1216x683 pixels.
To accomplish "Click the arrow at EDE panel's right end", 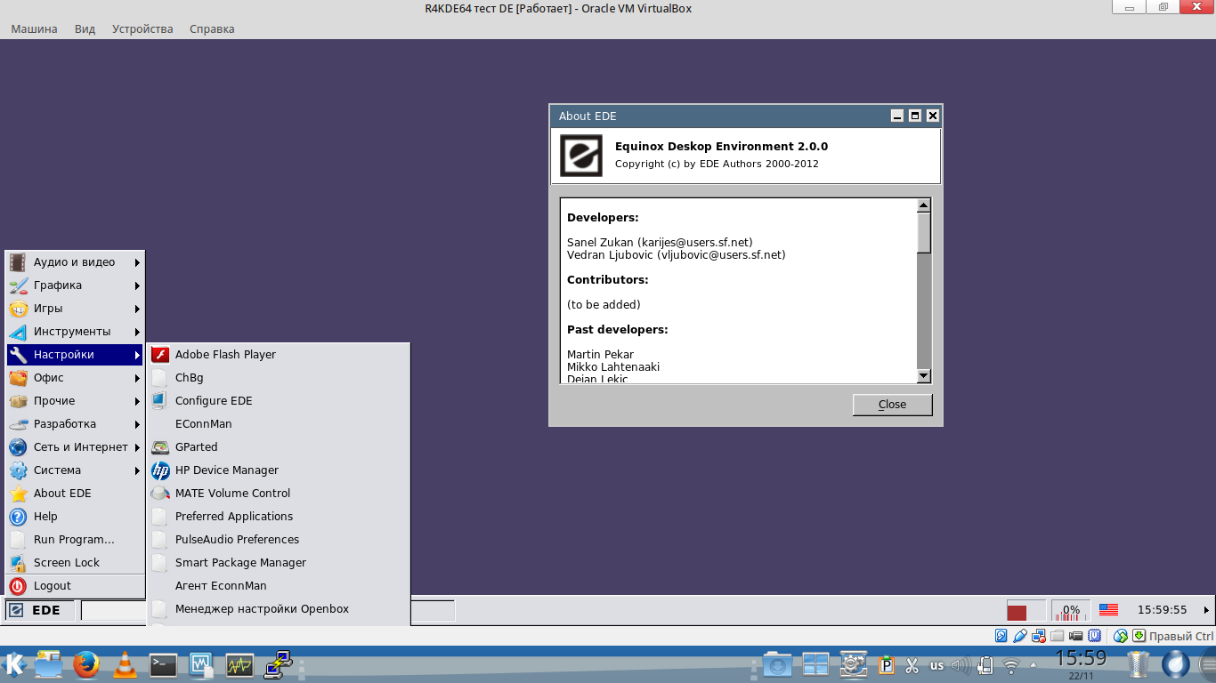I will pyautogui.click(x=1206, y=610).
